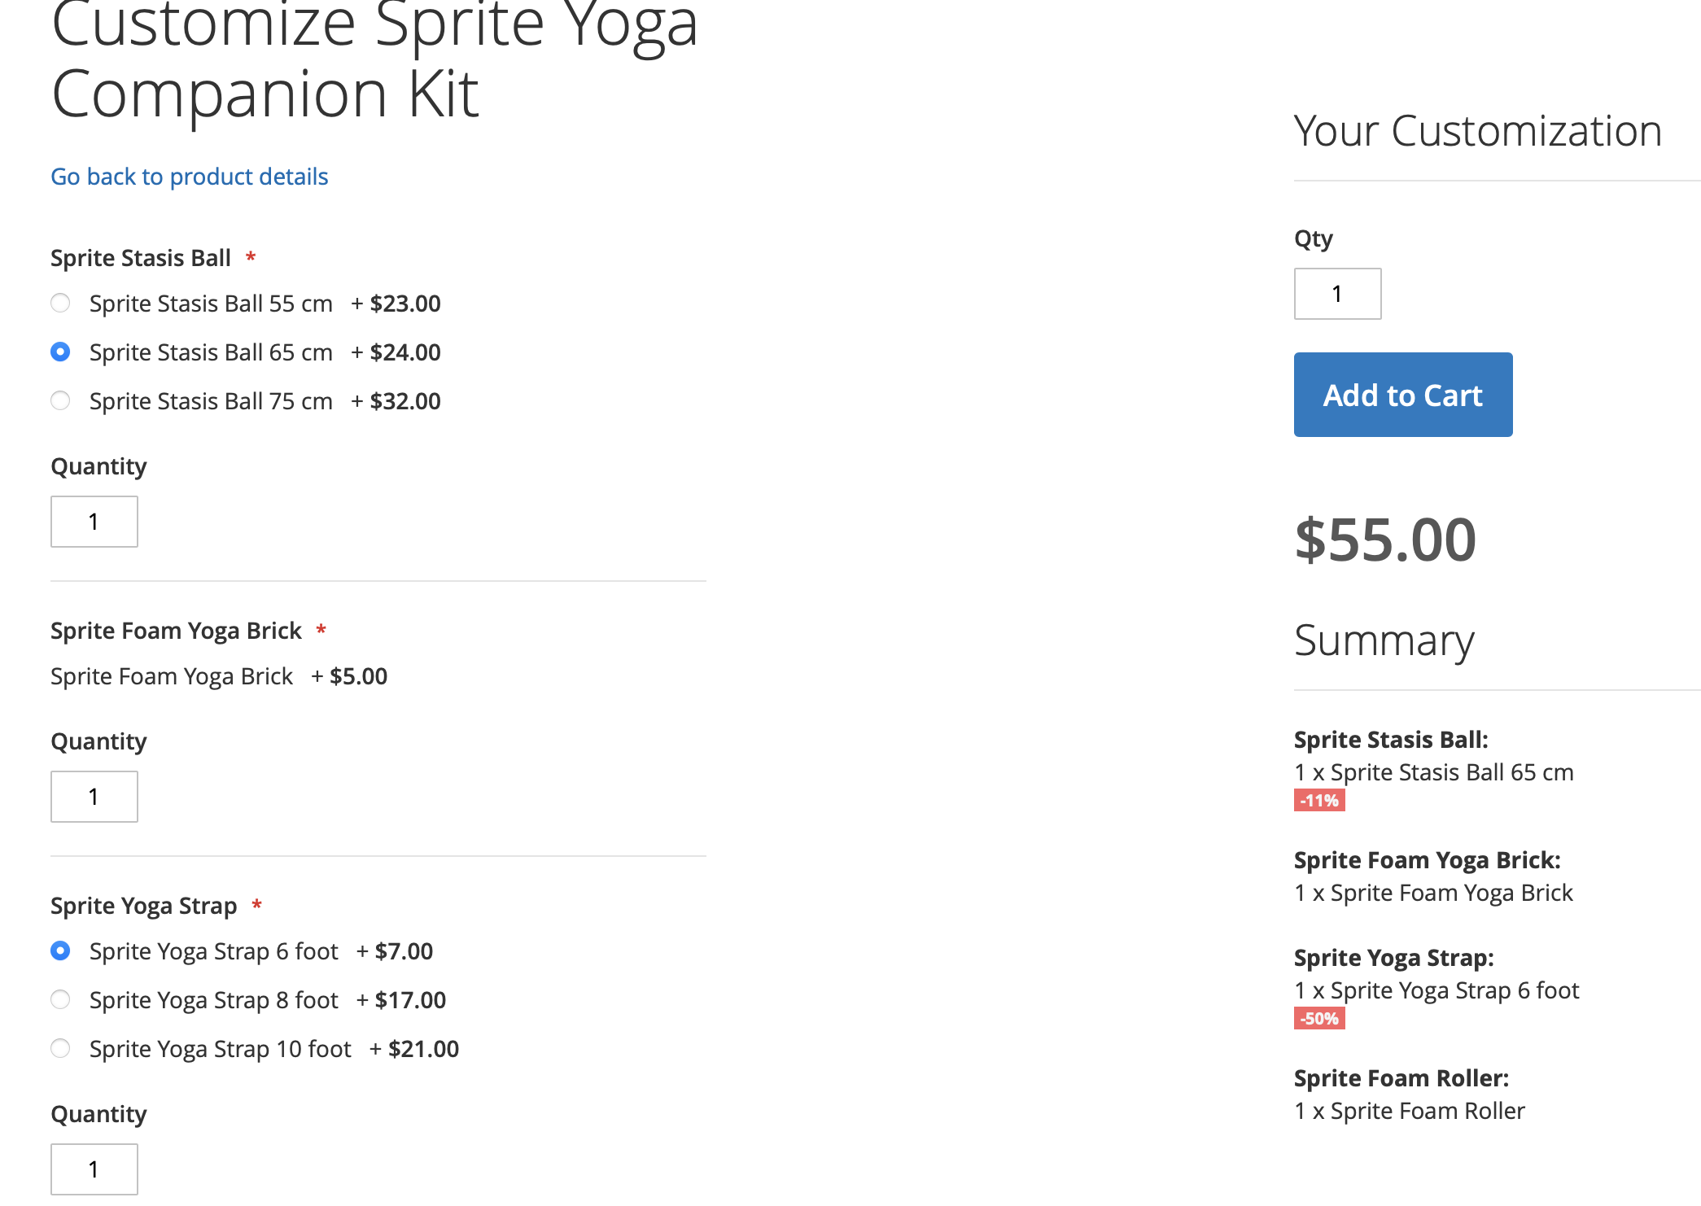This screenshot has width=1701, height=1206.
Task: Focus the Quantity field under Sprite Yoga Strap
Action: (x=94, y=1169)
